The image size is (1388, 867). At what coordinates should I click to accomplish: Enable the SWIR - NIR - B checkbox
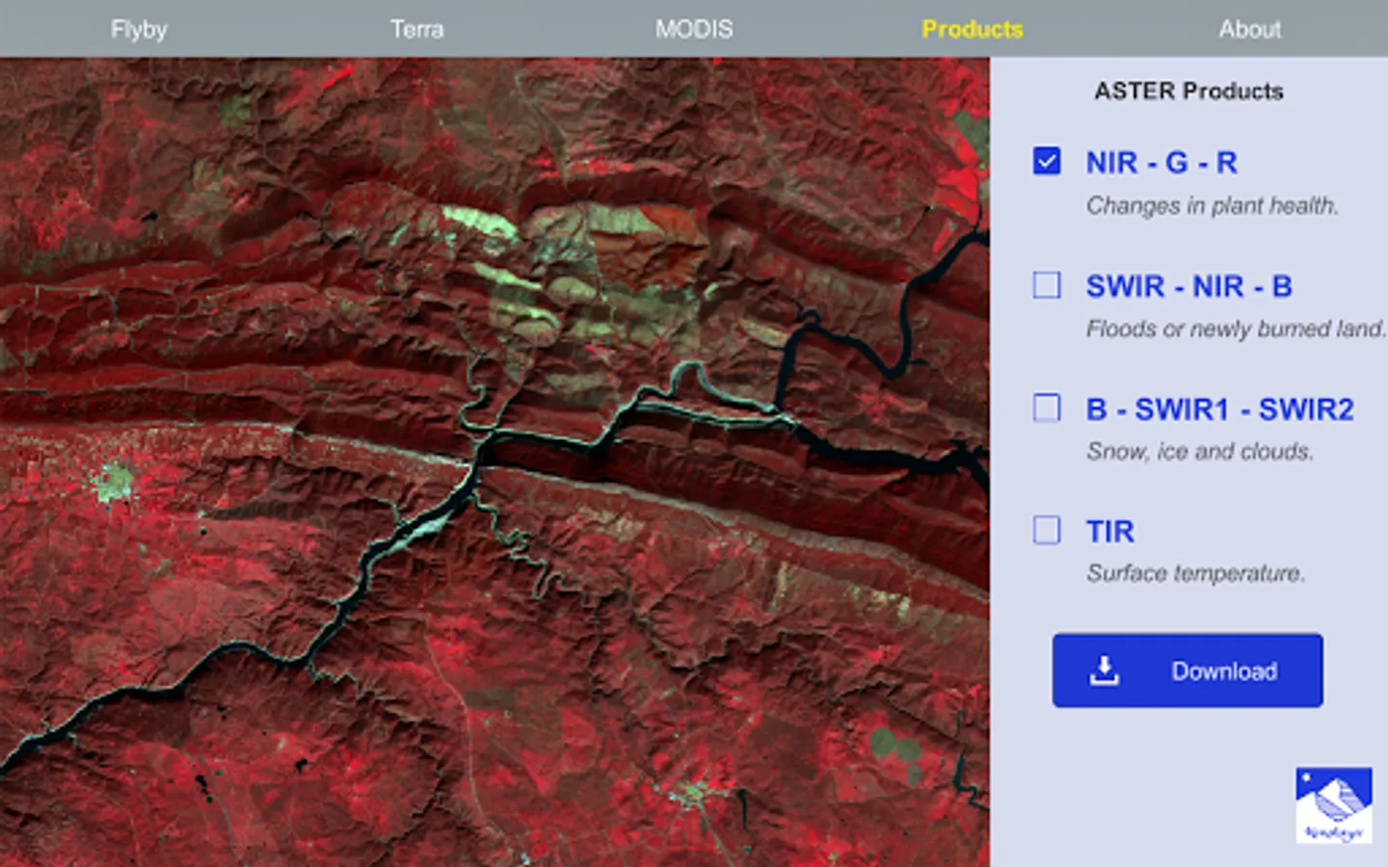pos(1047,285)
